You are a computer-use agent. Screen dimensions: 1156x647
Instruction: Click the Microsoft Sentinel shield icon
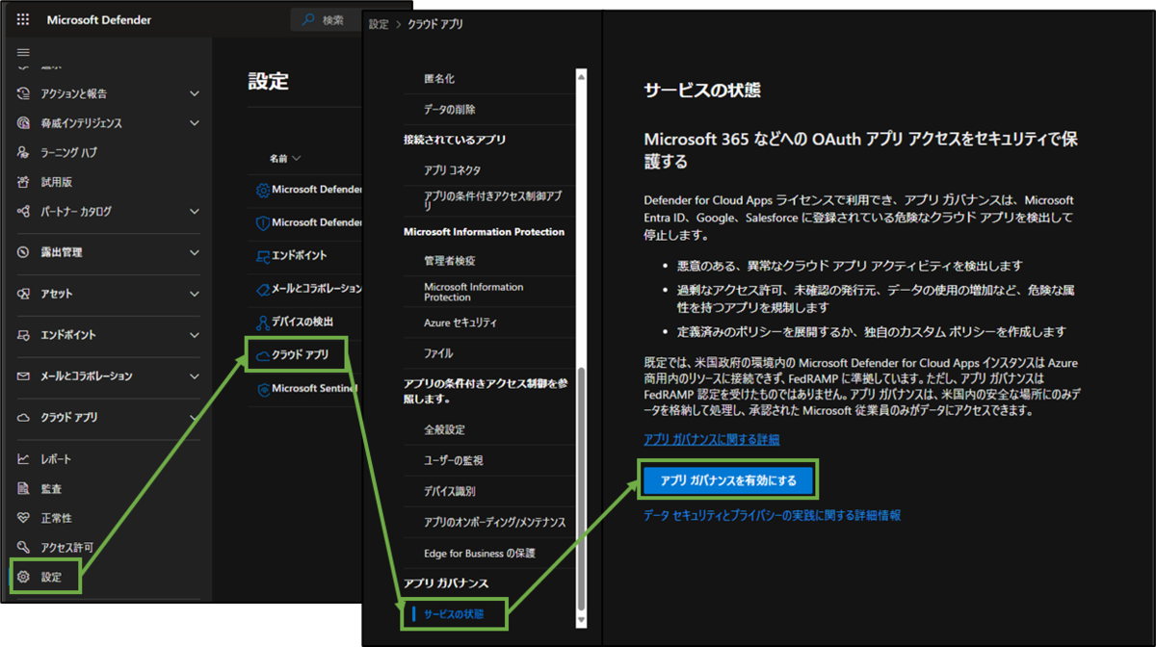(262, 388)
